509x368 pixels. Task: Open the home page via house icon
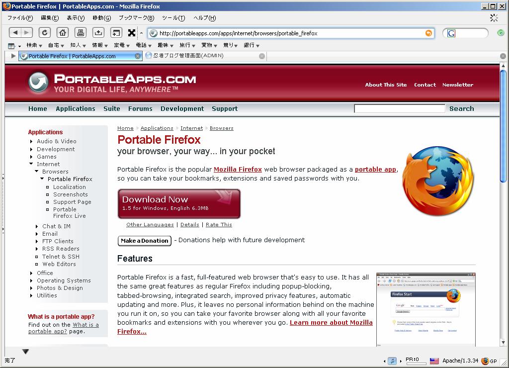62,32
